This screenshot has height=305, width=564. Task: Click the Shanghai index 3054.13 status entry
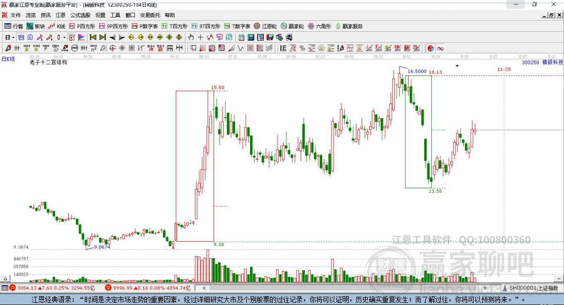52,288
